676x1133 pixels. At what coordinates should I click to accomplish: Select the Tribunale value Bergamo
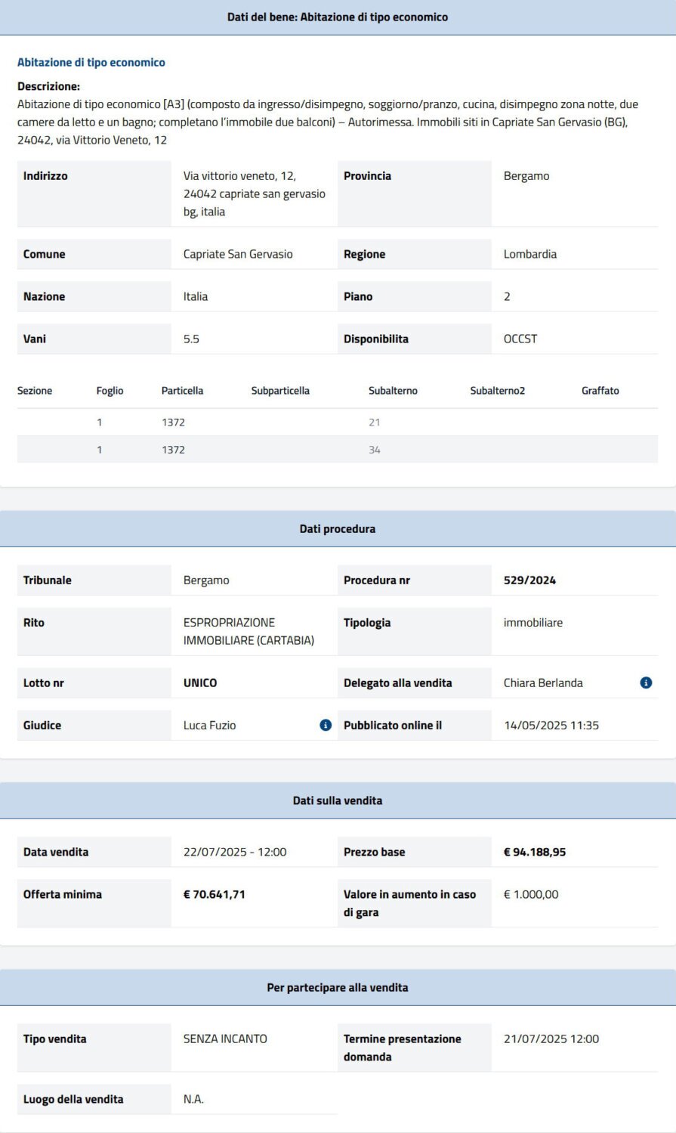pos(206,580)
